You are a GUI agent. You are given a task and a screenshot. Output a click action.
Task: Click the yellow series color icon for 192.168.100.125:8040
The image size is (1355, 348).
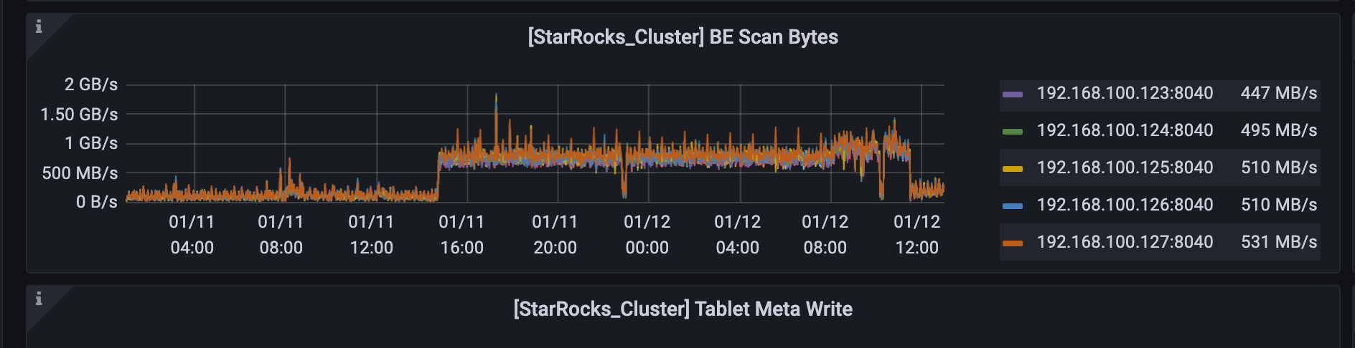pyautogui.click(x=1012, y=168)
